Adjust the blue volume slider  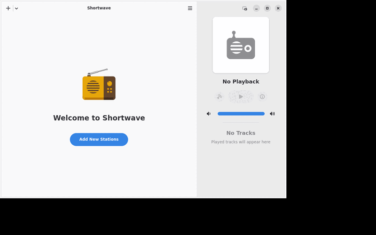pyautogui.click(x=241, y=114)
